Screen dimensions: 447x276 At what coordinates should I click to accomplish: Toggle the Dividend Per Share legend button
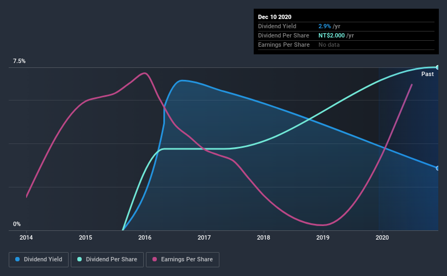[107, 260]
